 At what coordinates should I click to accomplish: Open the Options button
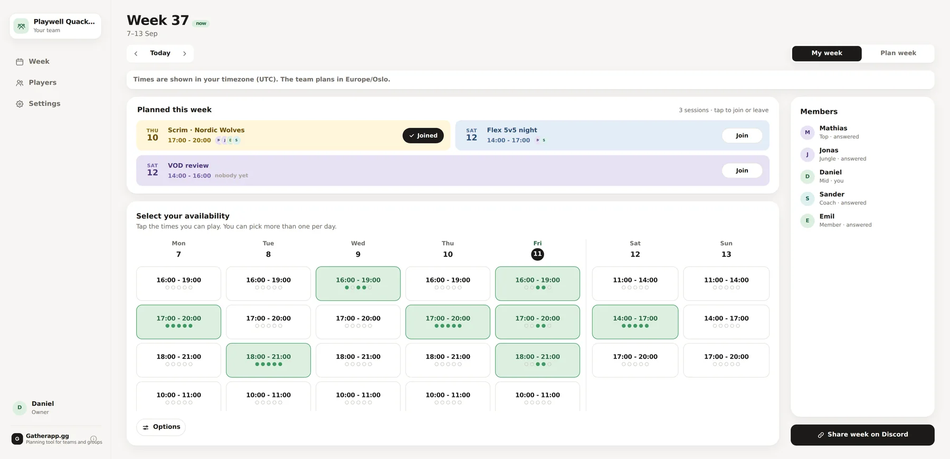coord(161,427)
